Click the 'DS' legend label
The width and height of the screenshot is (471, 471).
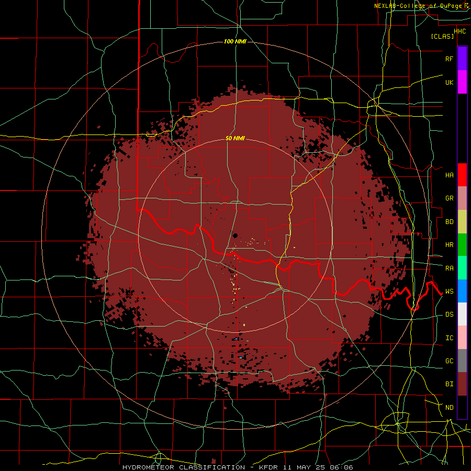[449, 315]
